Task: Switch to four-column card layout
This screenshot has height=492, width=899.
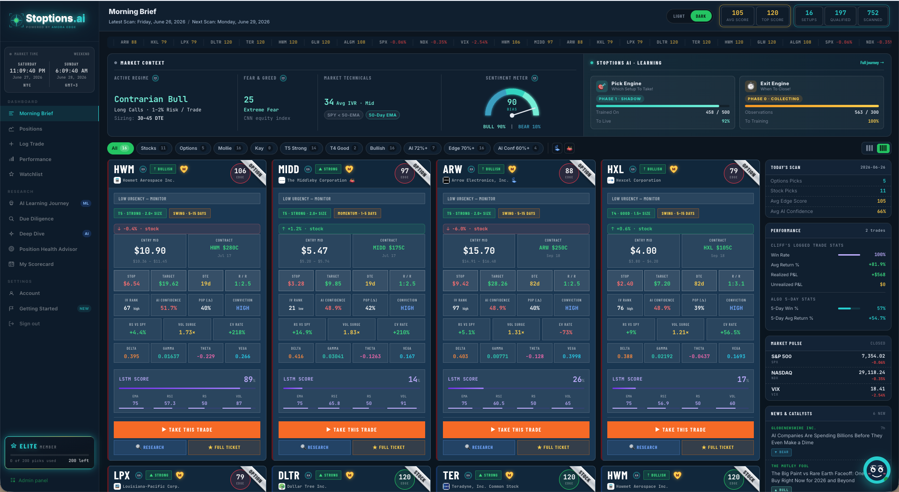Action: tap(883, 148)
